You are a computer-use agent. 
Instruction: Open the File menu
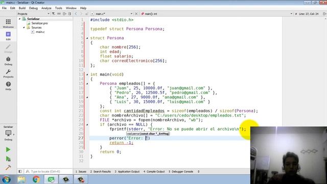point(4,8)
